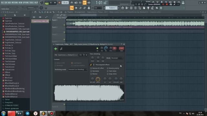Click the export download icon top right
This screenshot has width=207, height=116.
pos(183,3)
